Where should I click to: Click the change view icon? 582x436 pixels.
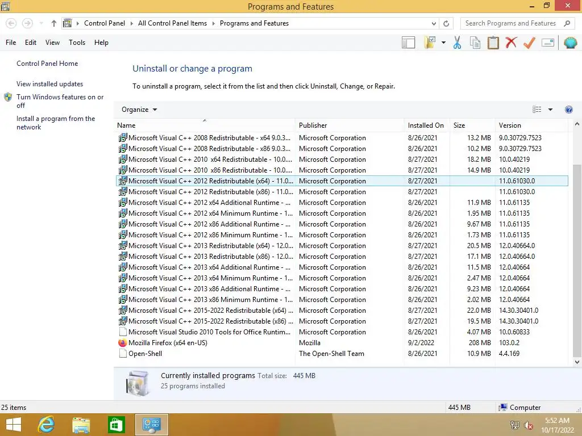pos(537,110)
